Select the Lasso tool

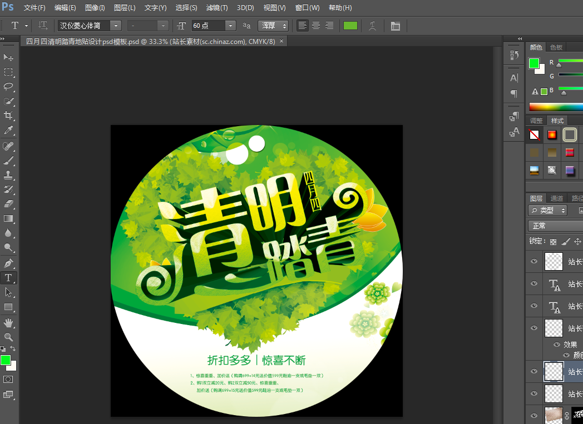click(x=8, y=87)
